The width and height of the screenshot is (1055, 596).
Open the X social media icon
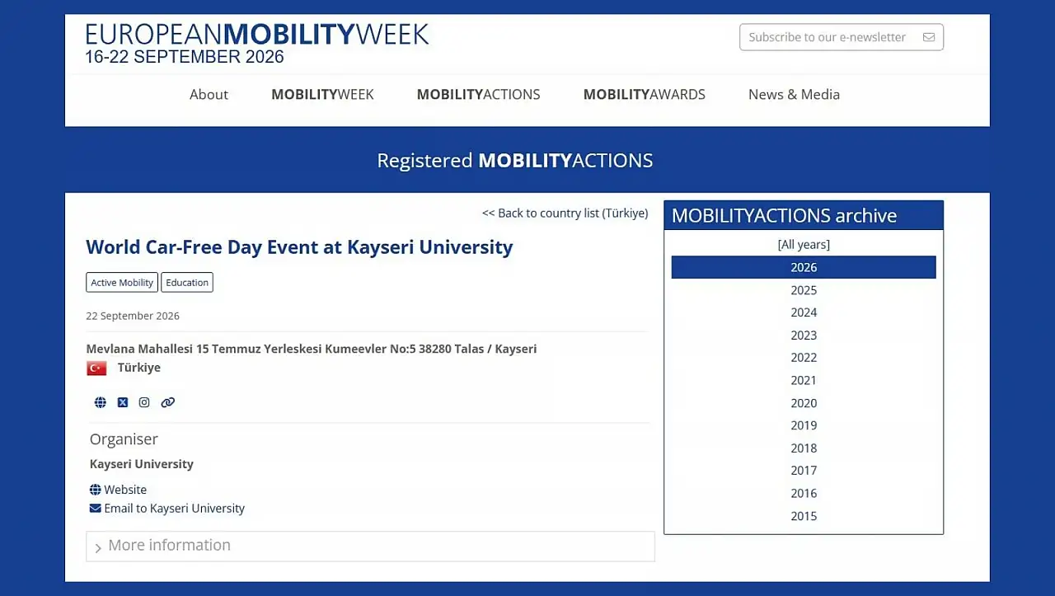pyautogui.click(x=123, y=402)
